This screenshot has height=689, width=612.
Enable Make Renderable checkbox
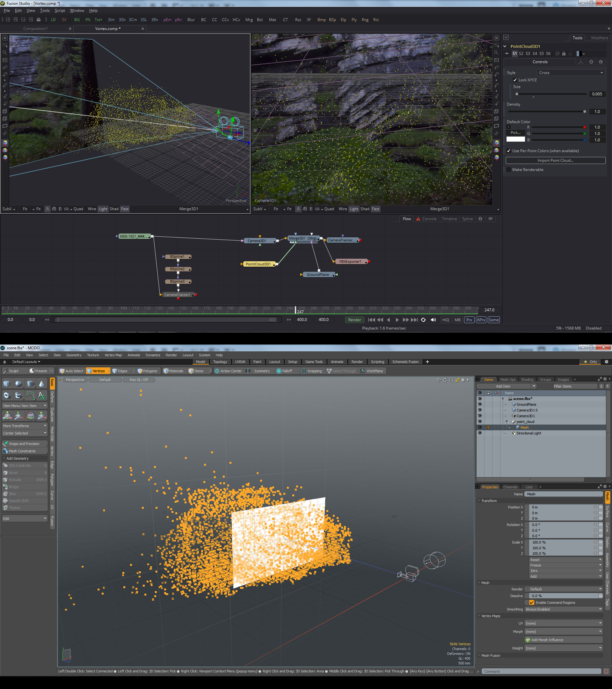tap(509, 170)
